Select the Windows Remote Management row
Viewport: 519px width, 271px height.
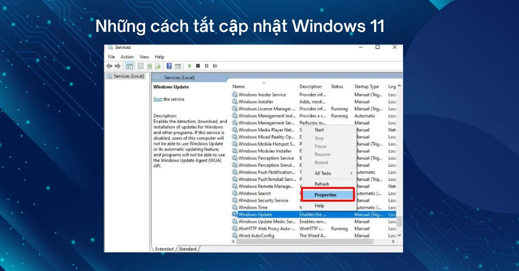click(x=314, y=186)
